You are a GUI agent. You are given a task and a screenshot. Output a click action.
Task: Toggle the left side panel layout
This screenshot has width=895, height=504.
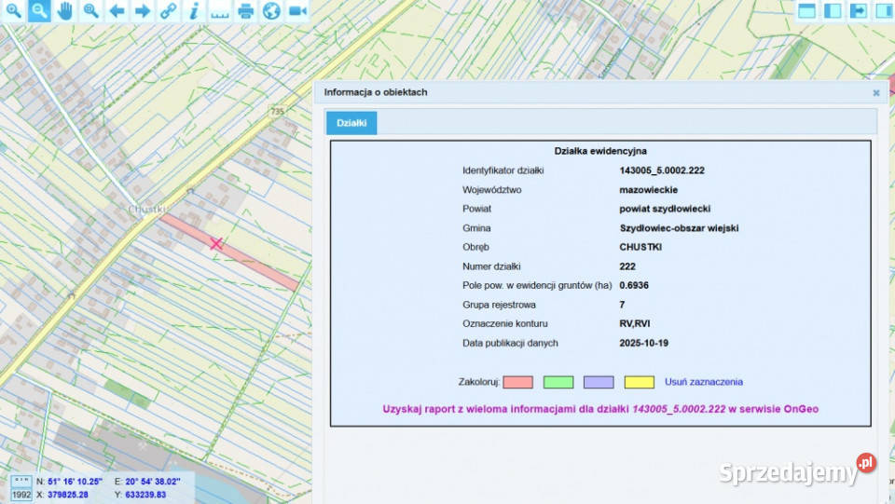point(833,11)
